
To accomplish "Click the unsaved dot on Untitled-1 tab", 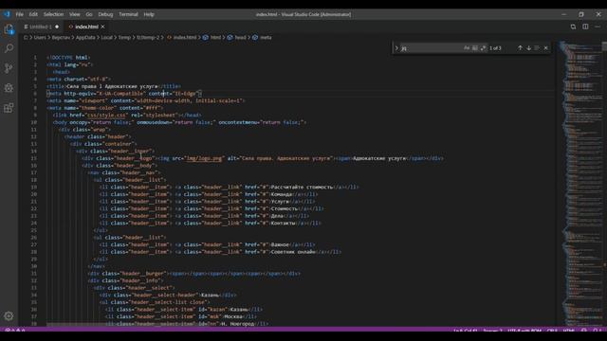I will [x=57, y=27].
